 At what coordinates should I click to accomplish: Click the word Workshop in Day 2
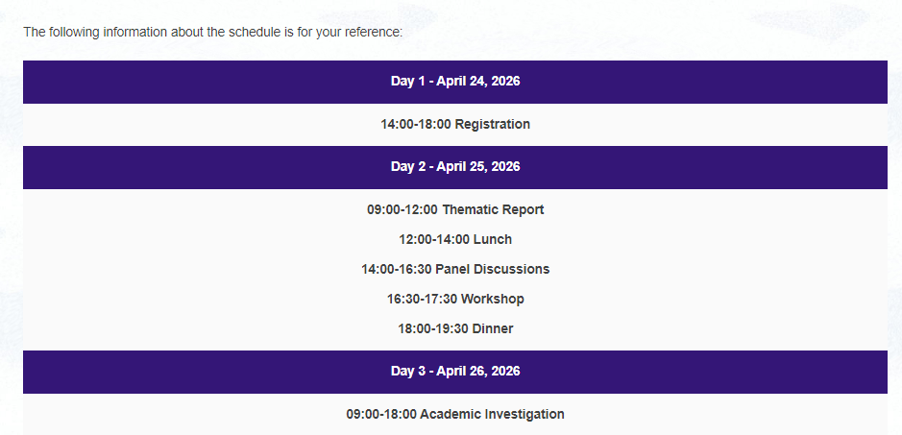pyautogui.click(x=493, y=300)
